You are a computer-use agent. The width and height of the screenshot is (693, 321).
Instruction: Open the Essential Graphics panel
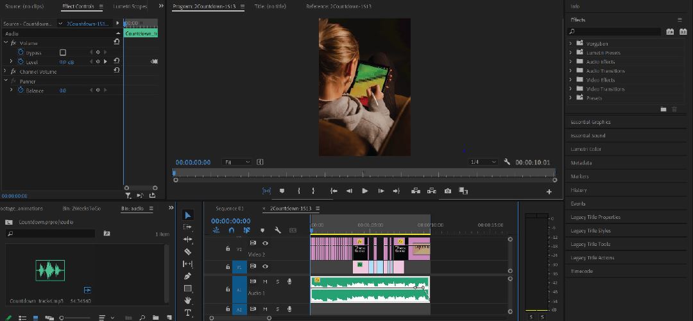[590, 122]
